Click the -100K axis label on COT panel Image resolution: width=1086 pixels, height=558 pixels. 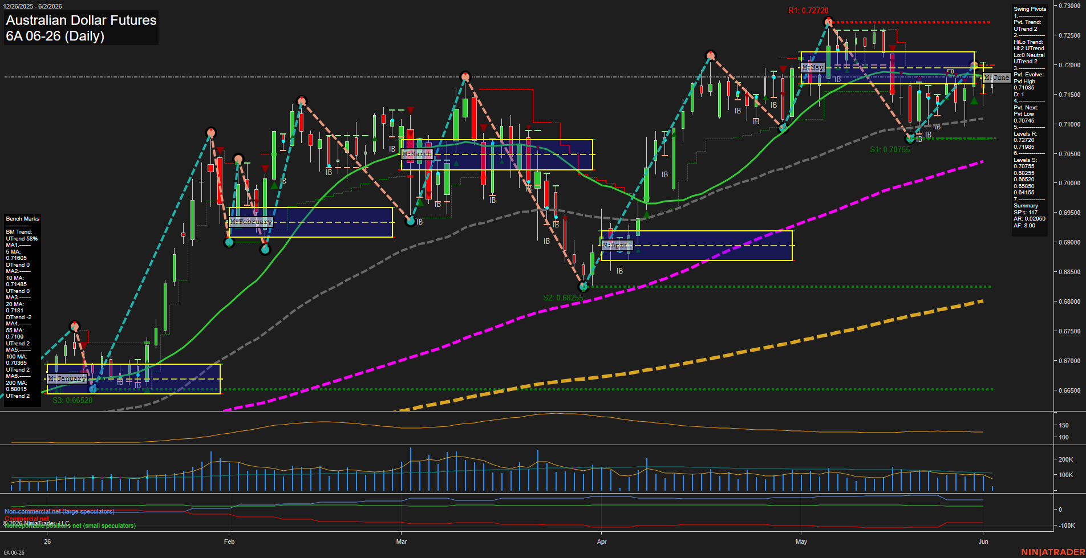pyautogui.click(x=1067, y=526)
